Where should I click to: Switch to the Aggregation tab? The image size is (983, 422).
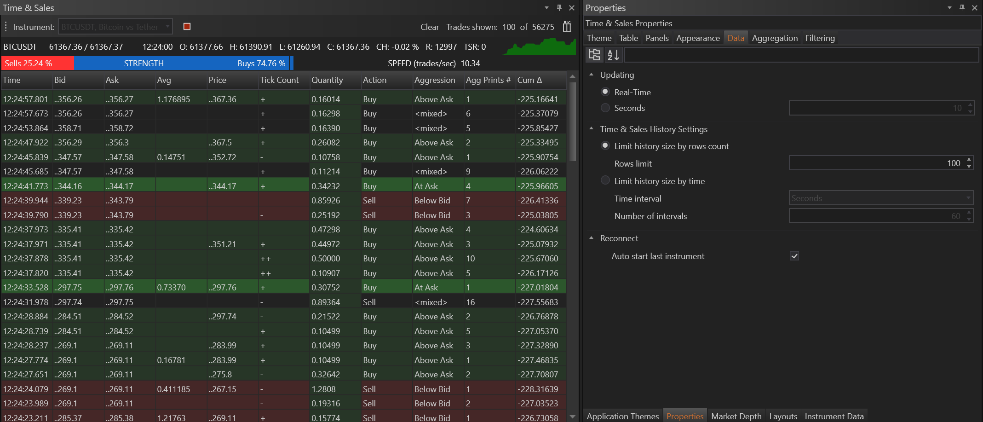pyautogui.click(x=775, y=38)
